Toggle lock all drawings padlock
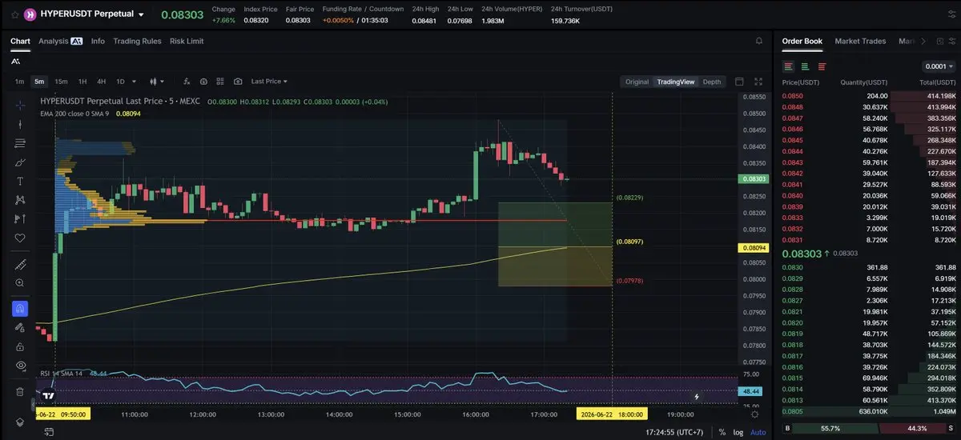Screen dimensions: 961x440 coord(20,346)
